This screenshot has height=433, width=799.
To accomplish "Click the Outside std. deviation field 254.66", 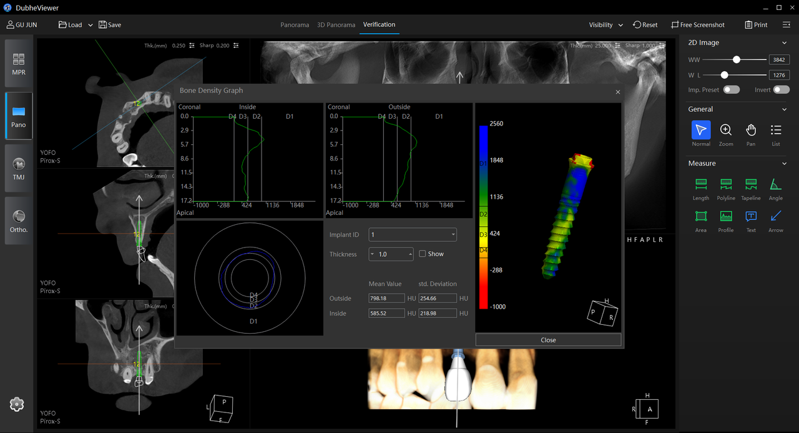I will (438, 299).
